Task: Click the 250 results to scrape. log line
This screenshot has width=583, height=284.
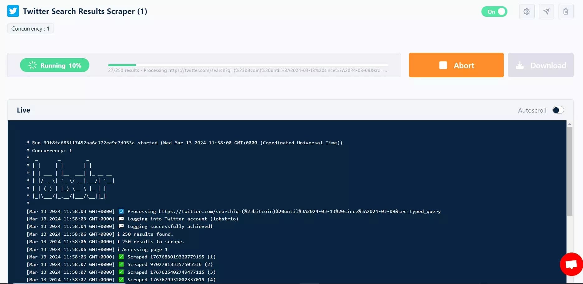Action: pyautogui.click(x=106, y=242)
